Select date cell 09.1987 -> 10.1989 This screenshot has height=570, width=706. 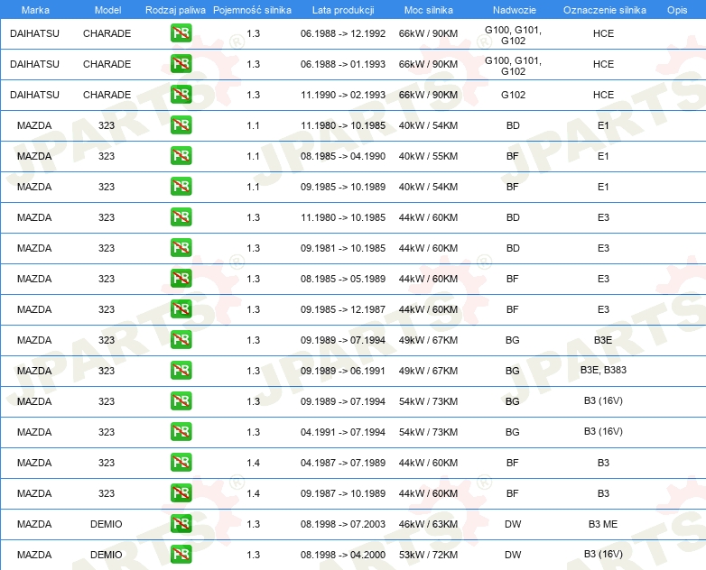(343, 493)
